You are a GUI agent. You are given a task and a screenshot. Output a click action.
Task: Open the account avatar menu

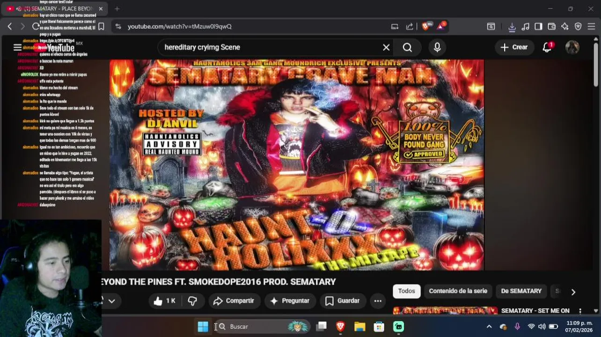click(x=572, y=47)
